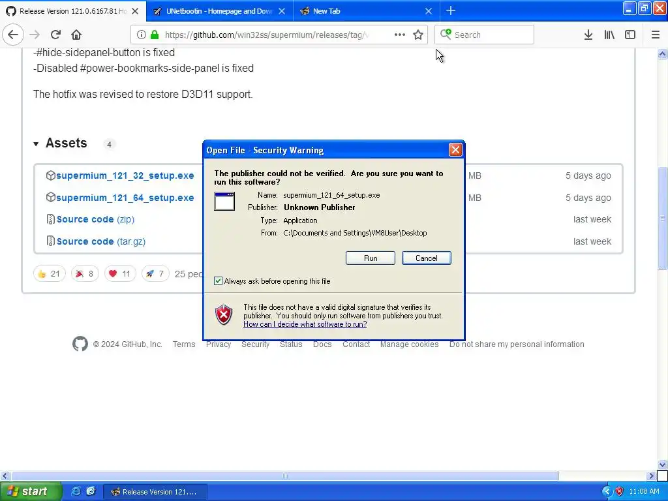Screen dimensions: 668x501
Task: Open a new tab with plus button
Action: 450,10
